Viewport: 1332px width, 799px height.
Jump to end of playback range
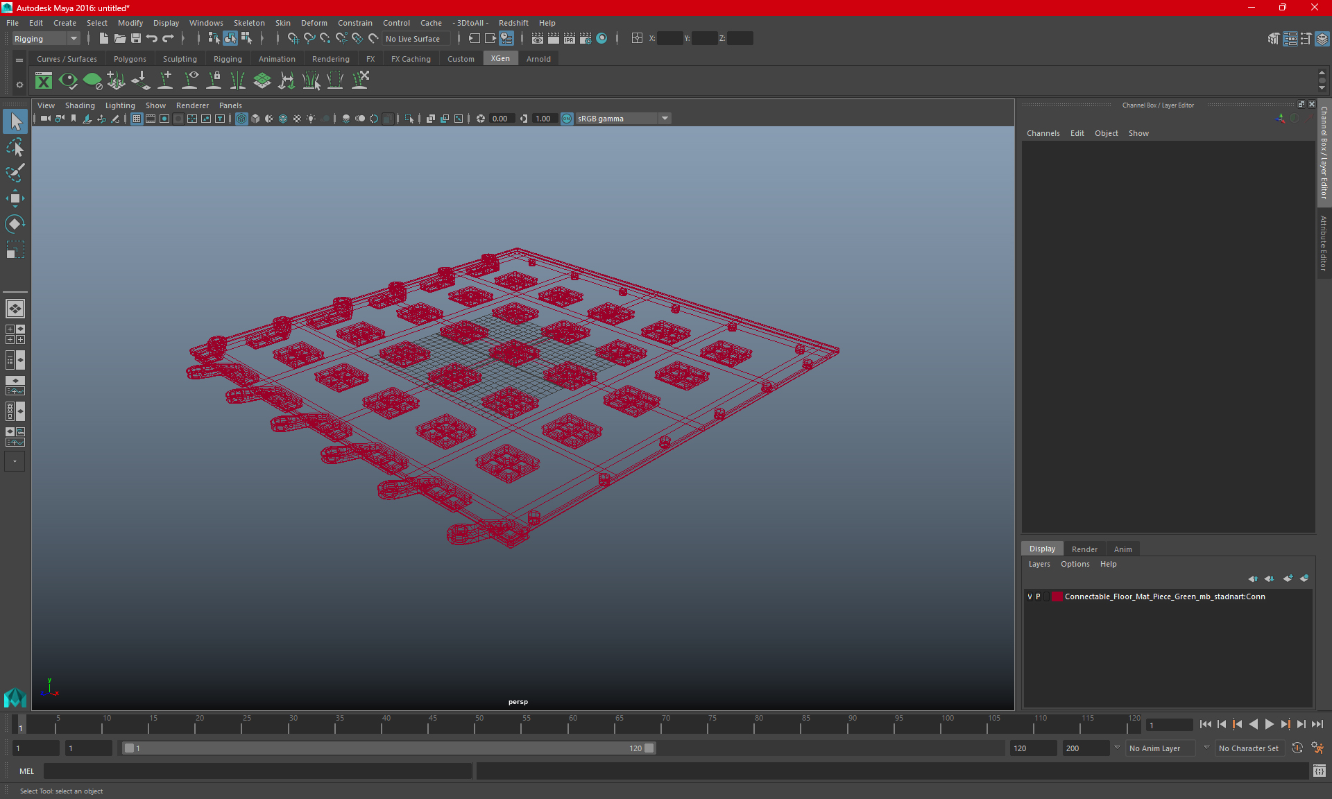point(1317,724)
